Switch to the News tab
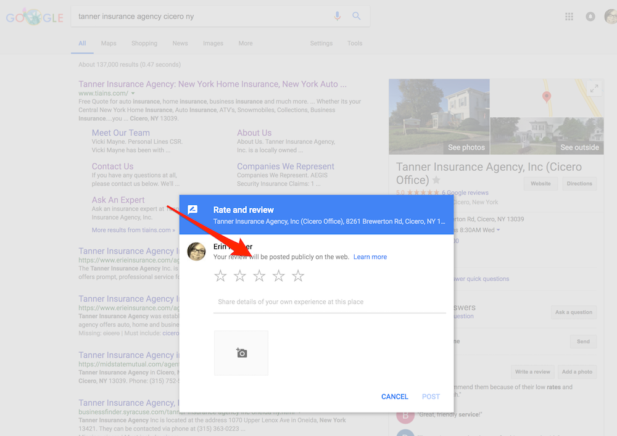 tap(180, 43)
